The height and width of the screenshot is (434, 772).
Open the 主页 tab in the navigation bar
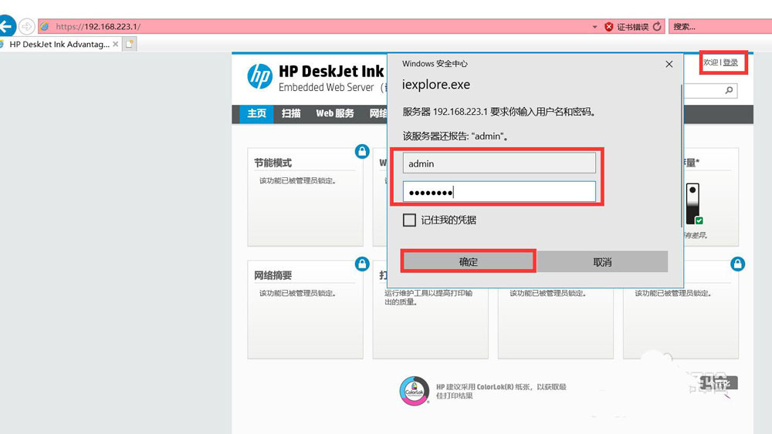point(256,113)
